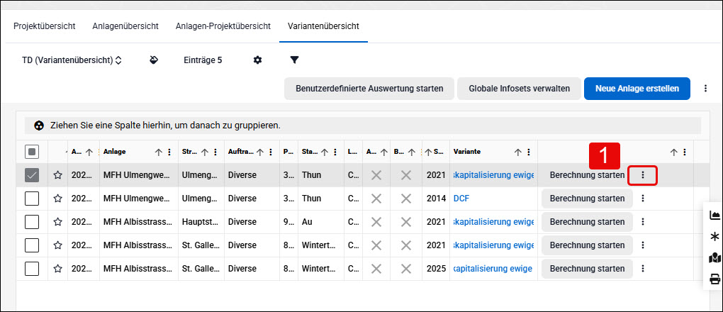Open the map icon in right sidebar

[714, 258]
